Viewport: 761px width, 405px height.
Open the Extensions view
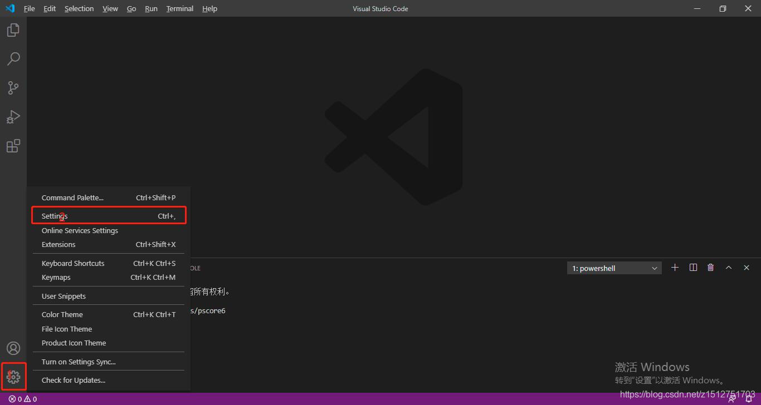point(13,146)
